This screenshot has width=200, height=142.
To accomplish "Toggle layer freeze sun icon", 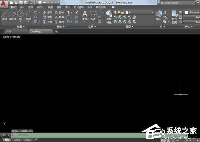I will pos(119,12).
